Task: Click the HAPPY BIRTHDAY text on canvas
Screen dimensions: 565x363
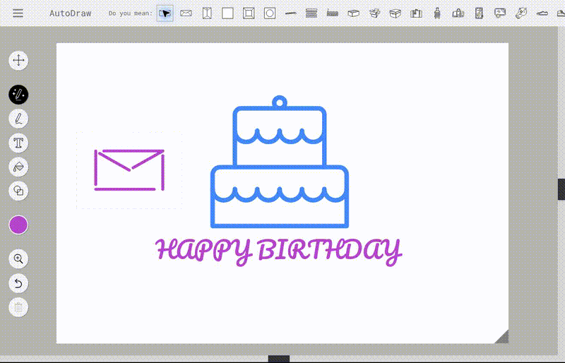Action: pyautogui.click(x=278, y=251)
